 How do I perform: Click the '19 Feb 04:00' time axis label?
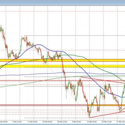(x=47, y=122)
